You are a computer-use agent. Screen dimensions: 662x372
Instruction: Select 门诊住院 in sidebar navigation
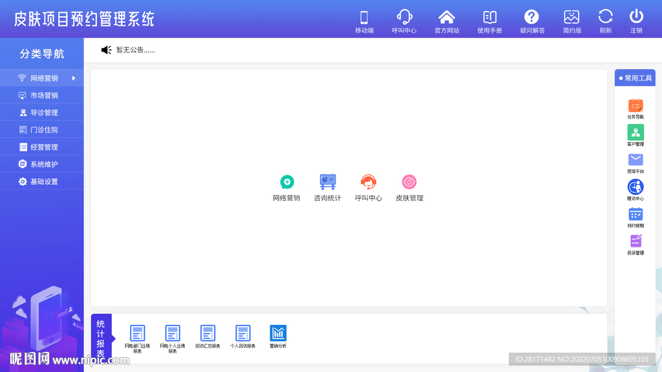42,130
